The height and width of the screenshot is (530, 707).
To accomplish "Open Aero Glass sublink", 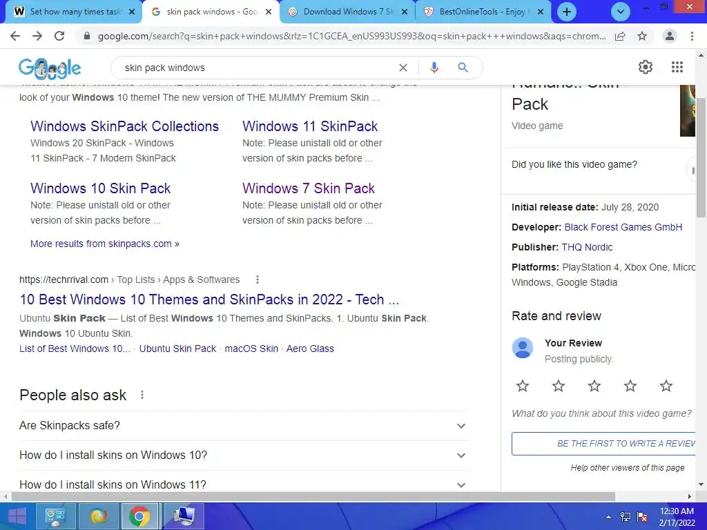I will [310, 349].
